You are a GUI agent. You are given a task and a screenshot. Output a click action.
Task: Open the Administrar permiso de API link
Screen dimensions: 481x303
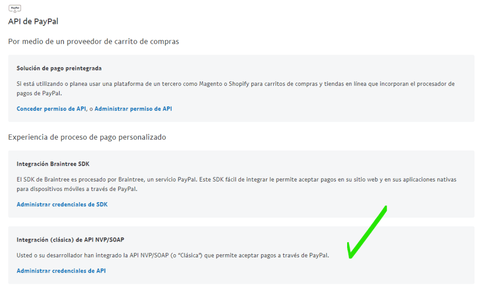133,109
